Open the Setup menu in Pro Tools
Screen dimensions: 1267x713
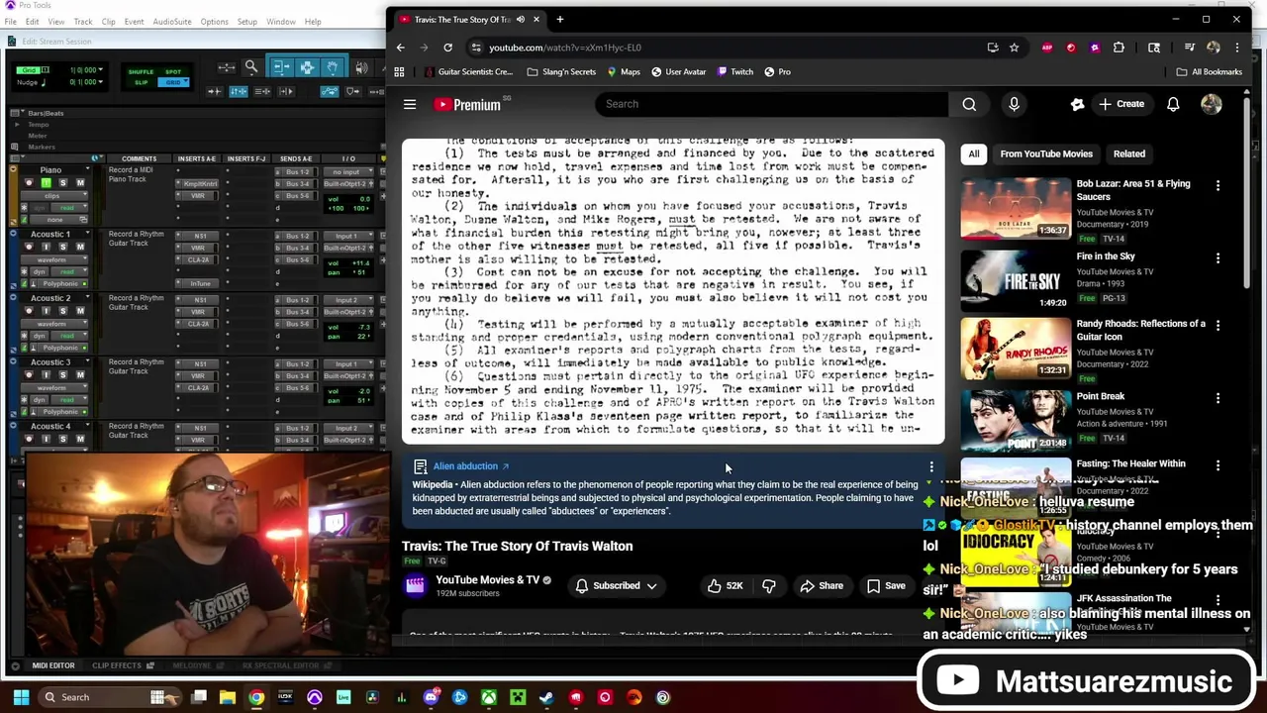pos(246,22)
